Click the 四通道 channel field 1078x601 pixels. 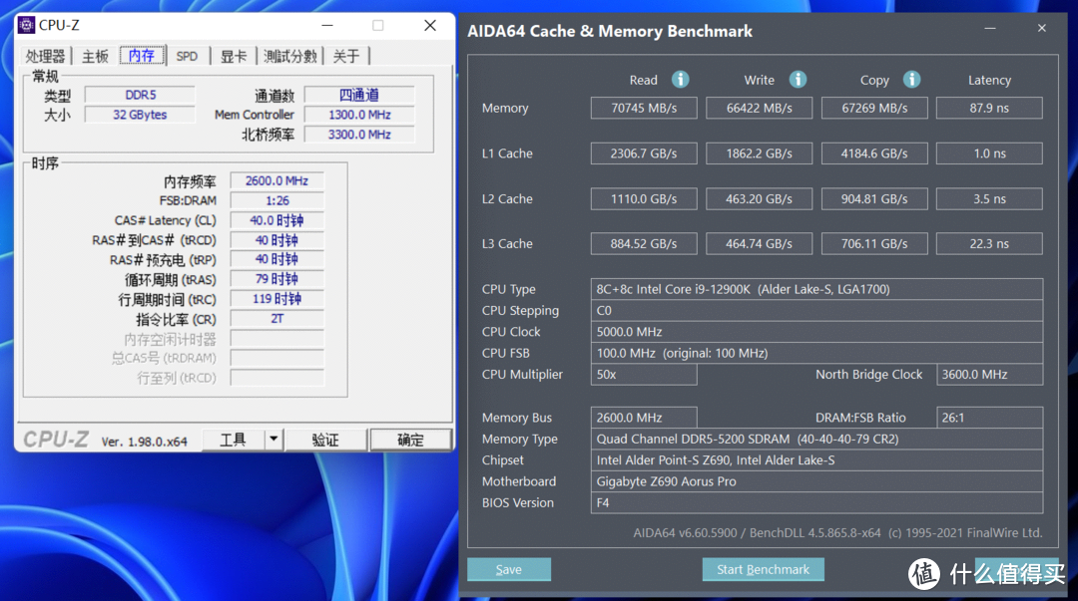point(359,95)
